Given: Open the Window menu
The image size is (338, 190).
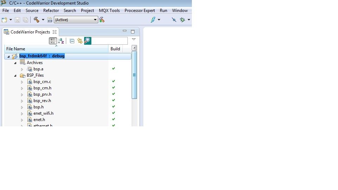Looking at the screenshot, I should click(180, 11).
